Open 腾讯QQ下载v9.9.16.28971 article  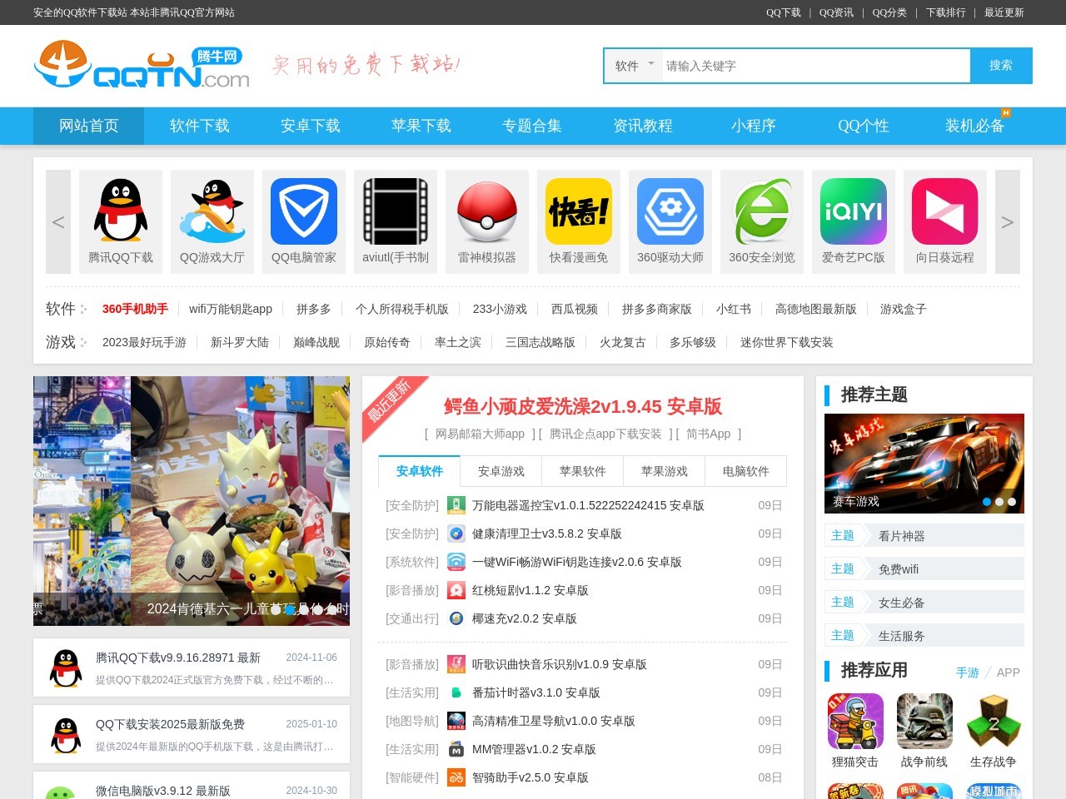(178, 658)
